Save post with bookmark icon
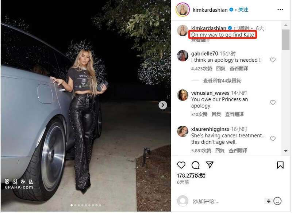The image size is (292, 213). [x=280, y=165]
